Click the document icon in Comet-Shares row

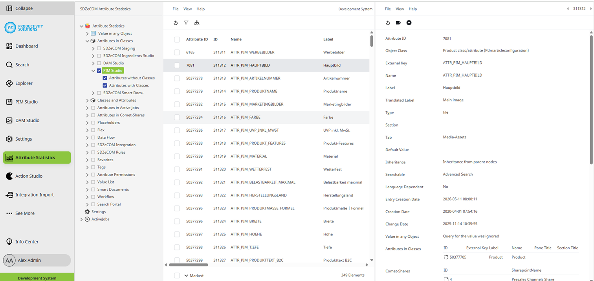tap(446, 279)
